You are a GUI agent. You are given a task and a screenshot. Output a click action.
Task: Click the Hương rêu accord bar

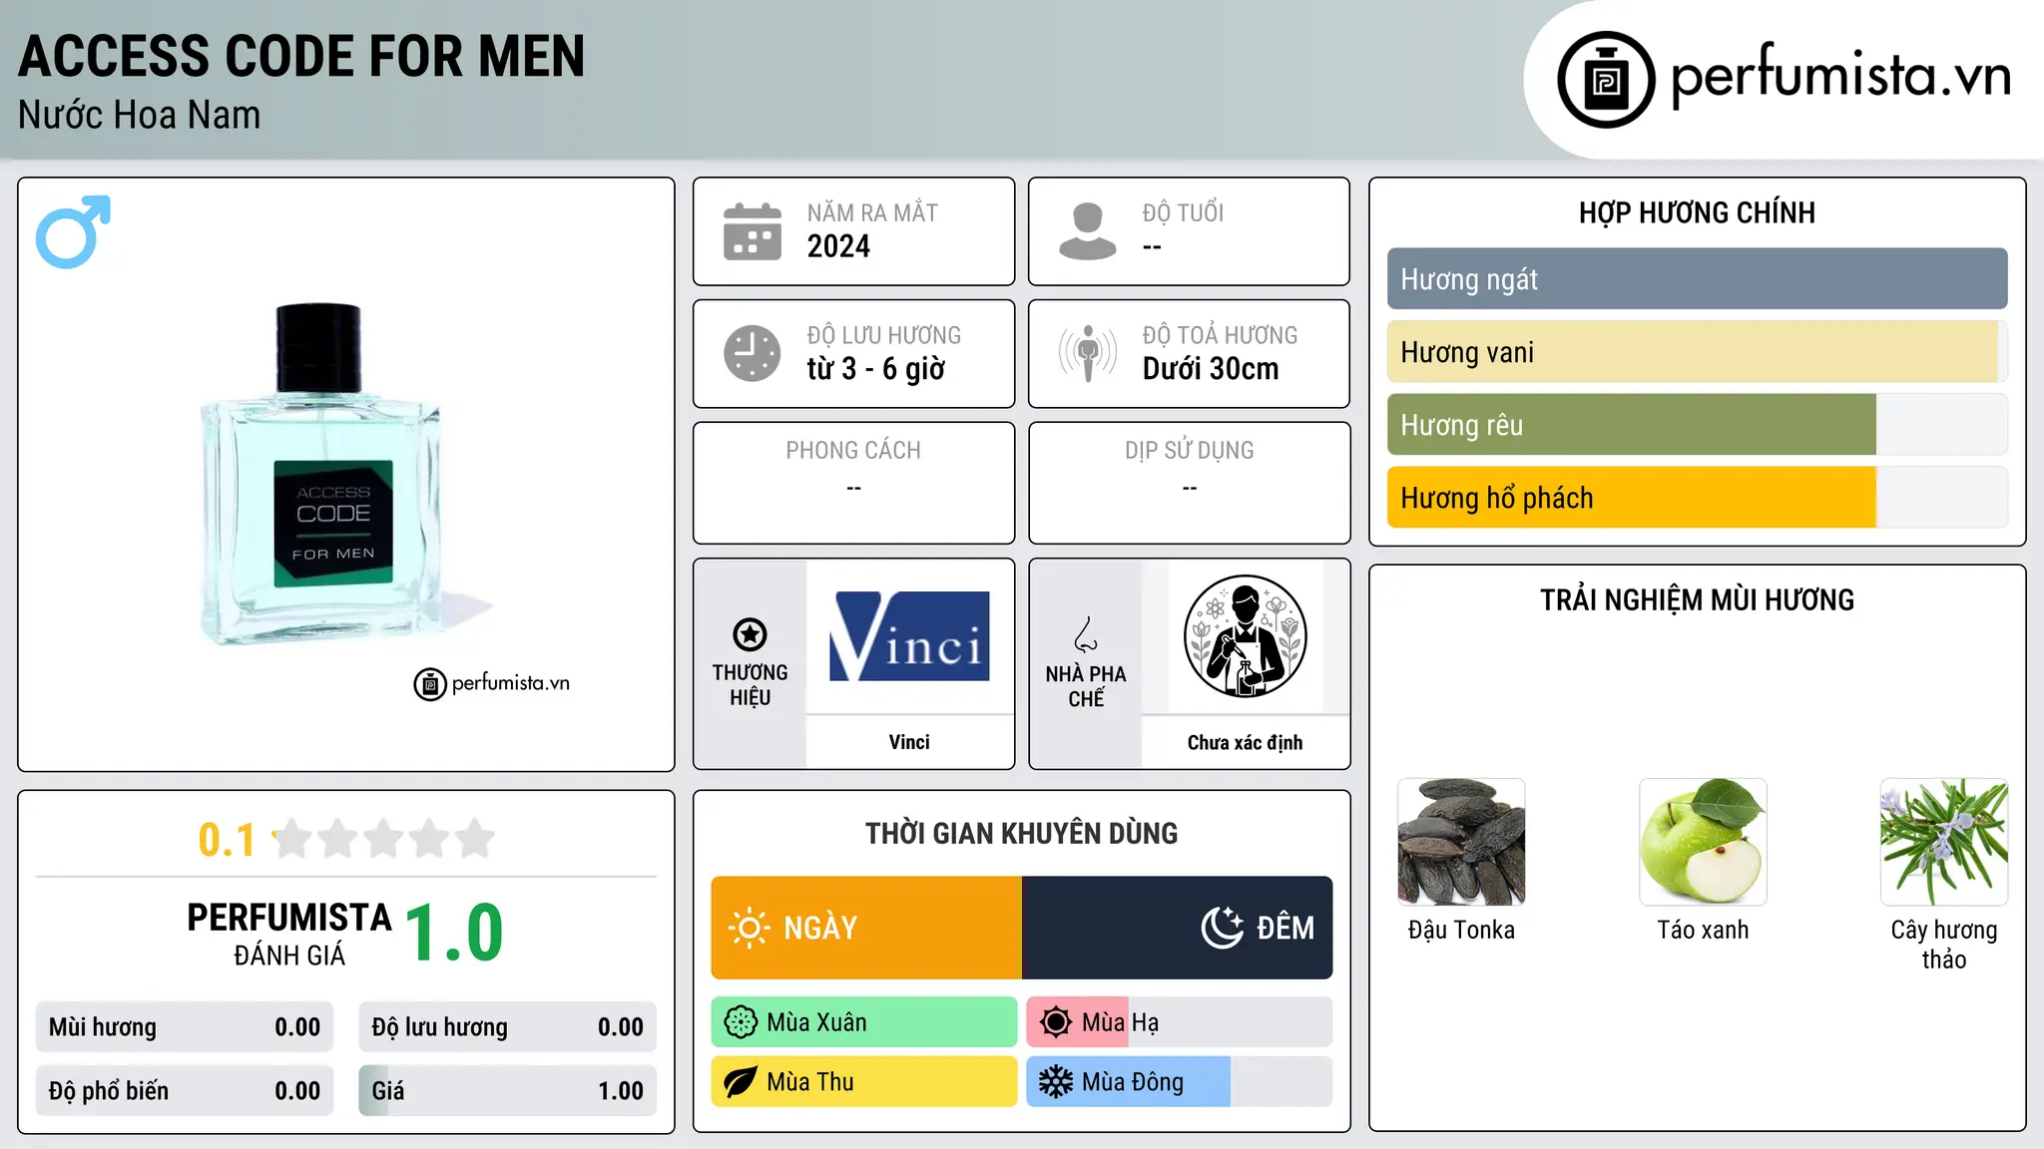point(1697,425)
